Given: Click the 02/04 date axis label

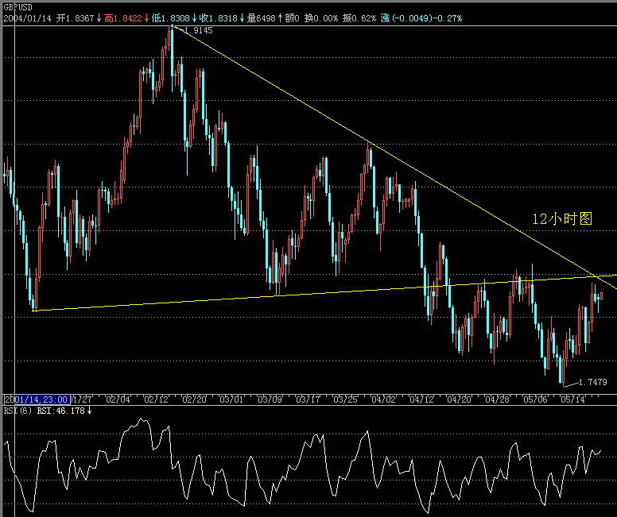Looking at the screenshot, I should click(x=118, y=399).
